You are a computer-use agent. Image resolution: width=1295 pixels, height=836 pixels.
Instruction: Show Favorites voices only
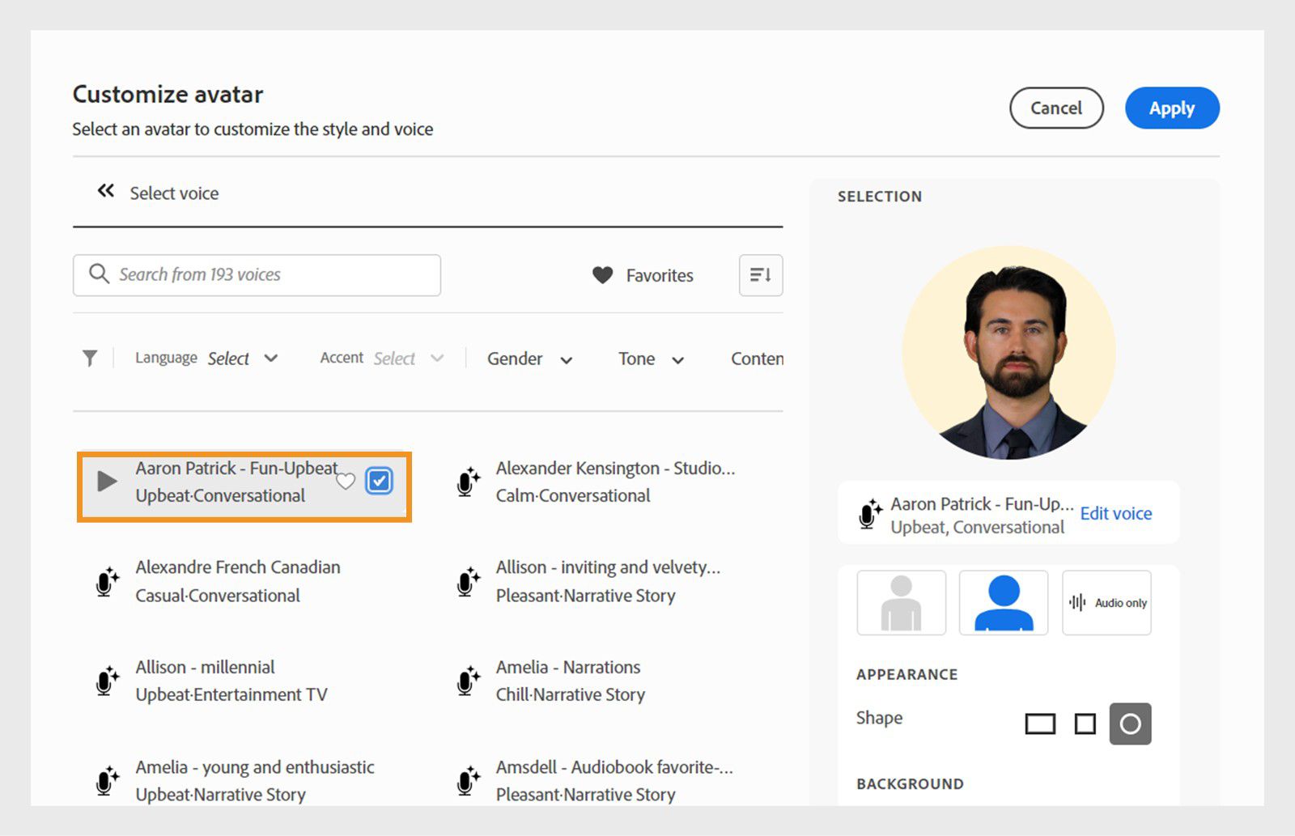pos(643,275)
